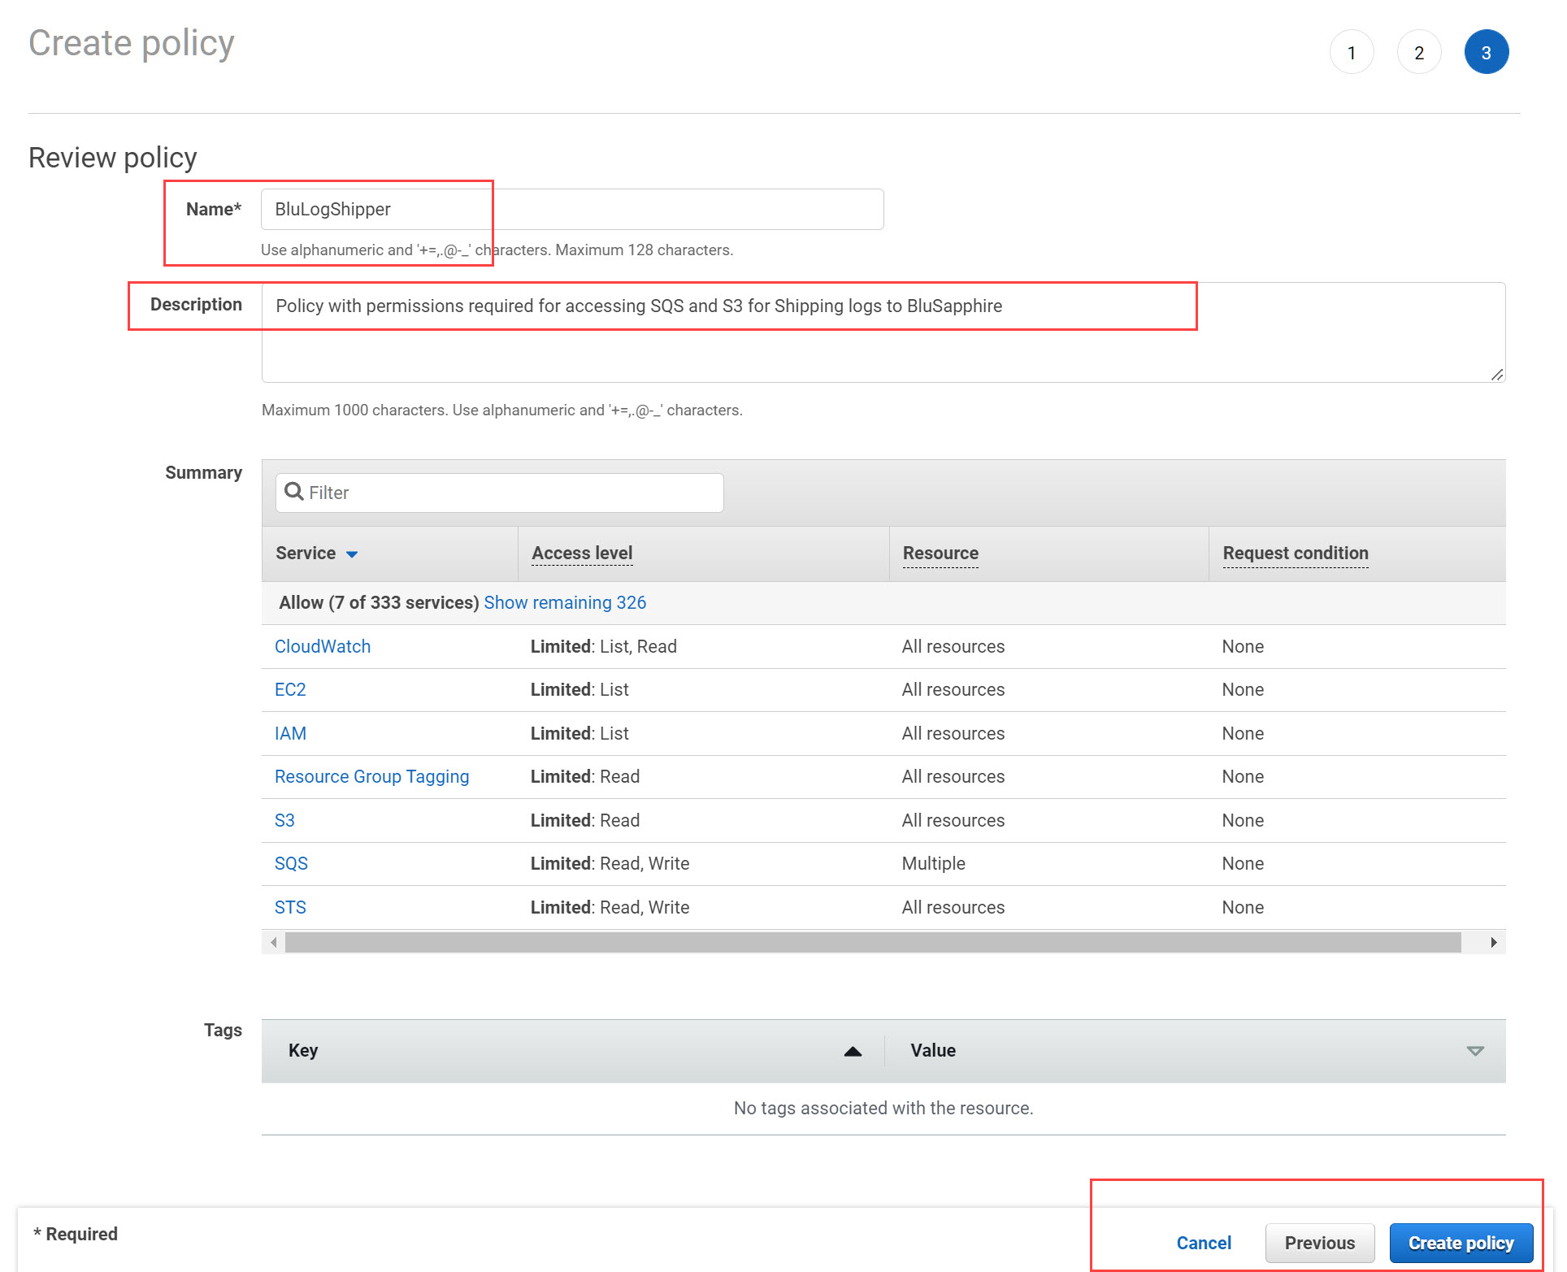
Task: Open the IAM service link
Action: (x=290, y=733)
